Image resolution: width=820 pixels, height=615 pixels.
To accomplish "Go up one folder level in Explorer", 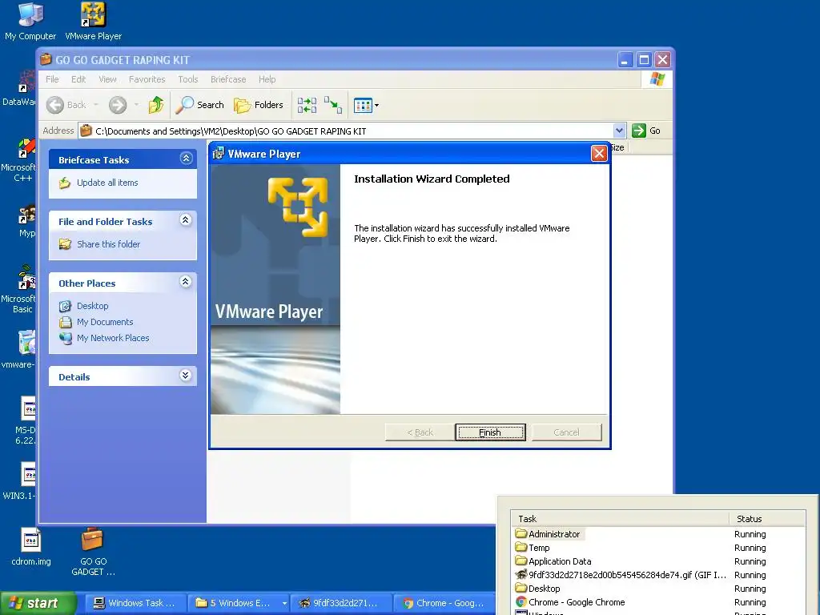I will point(155,105).
